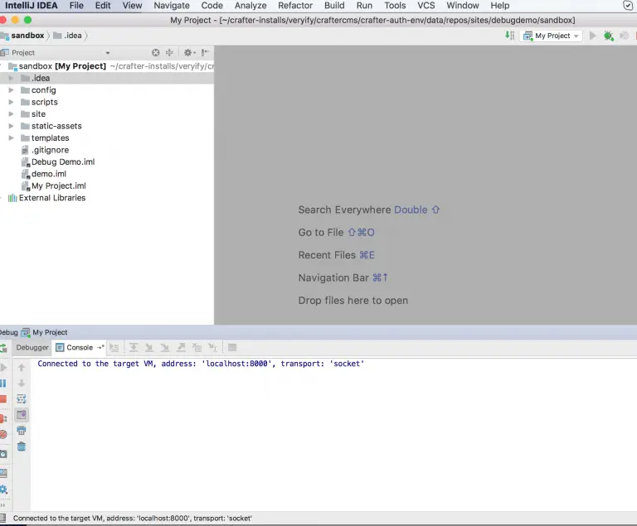Image resolution: width=637 pixels, height=526 pixels.
Task: Clear console with the trash icon
Action: [x=22, y=446]
